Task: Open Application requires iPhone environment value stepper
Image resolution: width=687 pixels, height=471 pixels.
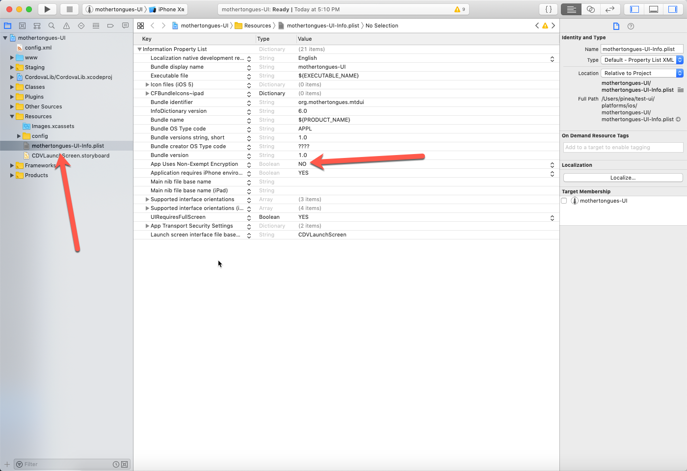Action: [x=552, y=173]
